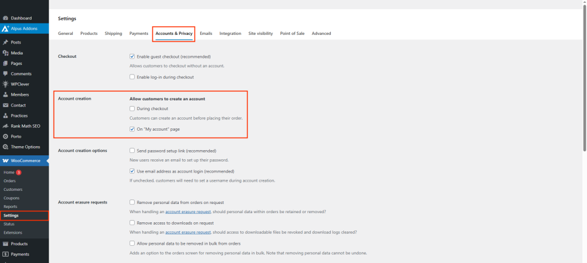Click the Posts pin icon

click(x=5, y=42)
